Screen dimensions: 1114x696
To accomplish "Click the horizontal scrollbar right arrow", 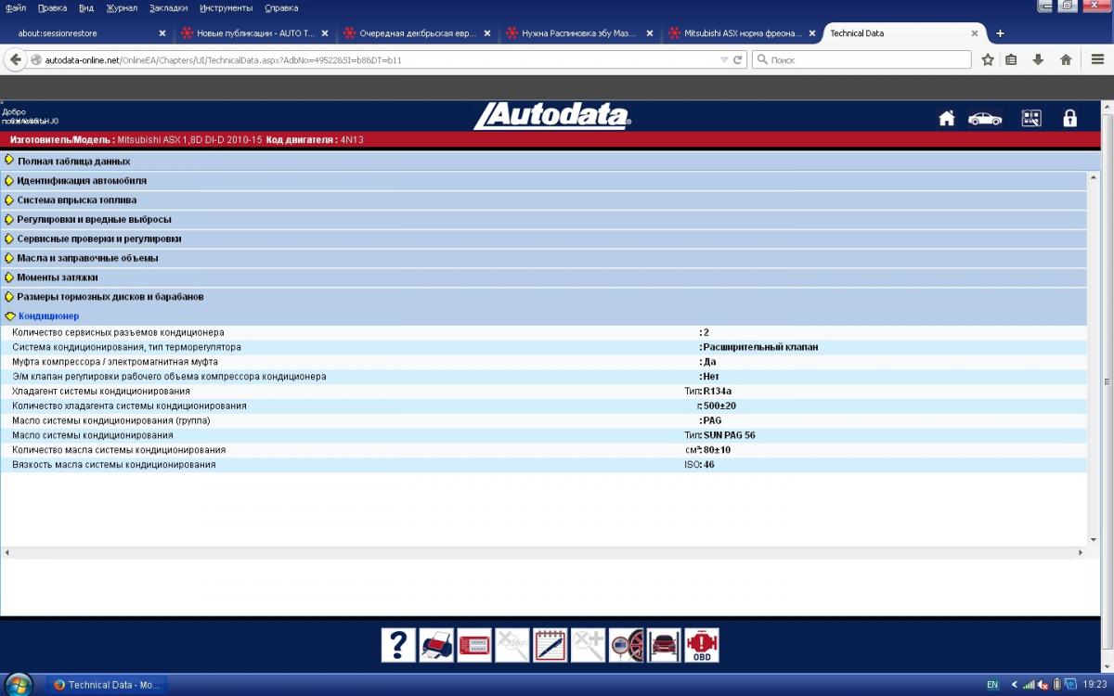I will click(x=1081, y=552).
